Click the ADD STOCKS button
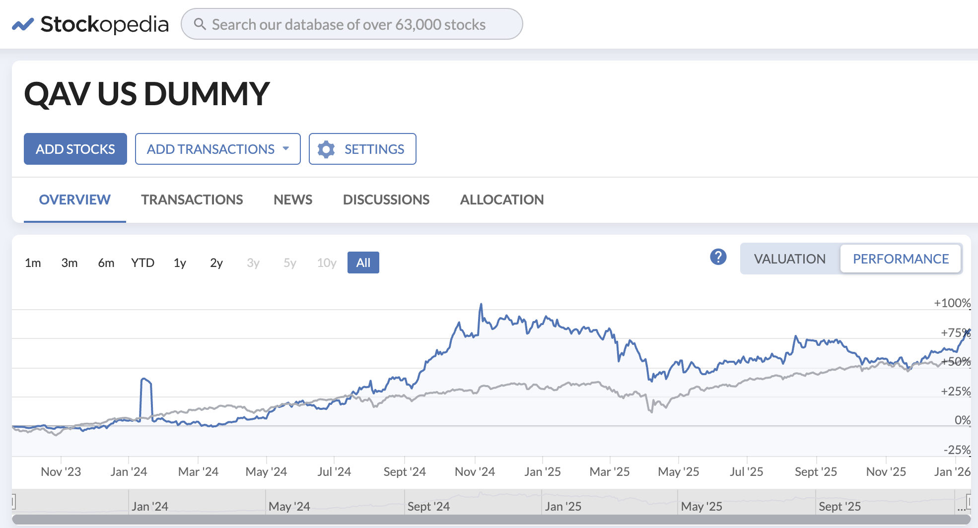The height and width of the screenshot is (528, 978). (x=75, y=149)
